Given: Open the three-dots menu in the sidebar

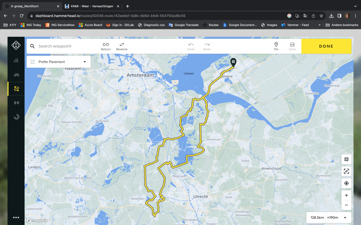Looking at the screenshot, I should tap(16, 217).
